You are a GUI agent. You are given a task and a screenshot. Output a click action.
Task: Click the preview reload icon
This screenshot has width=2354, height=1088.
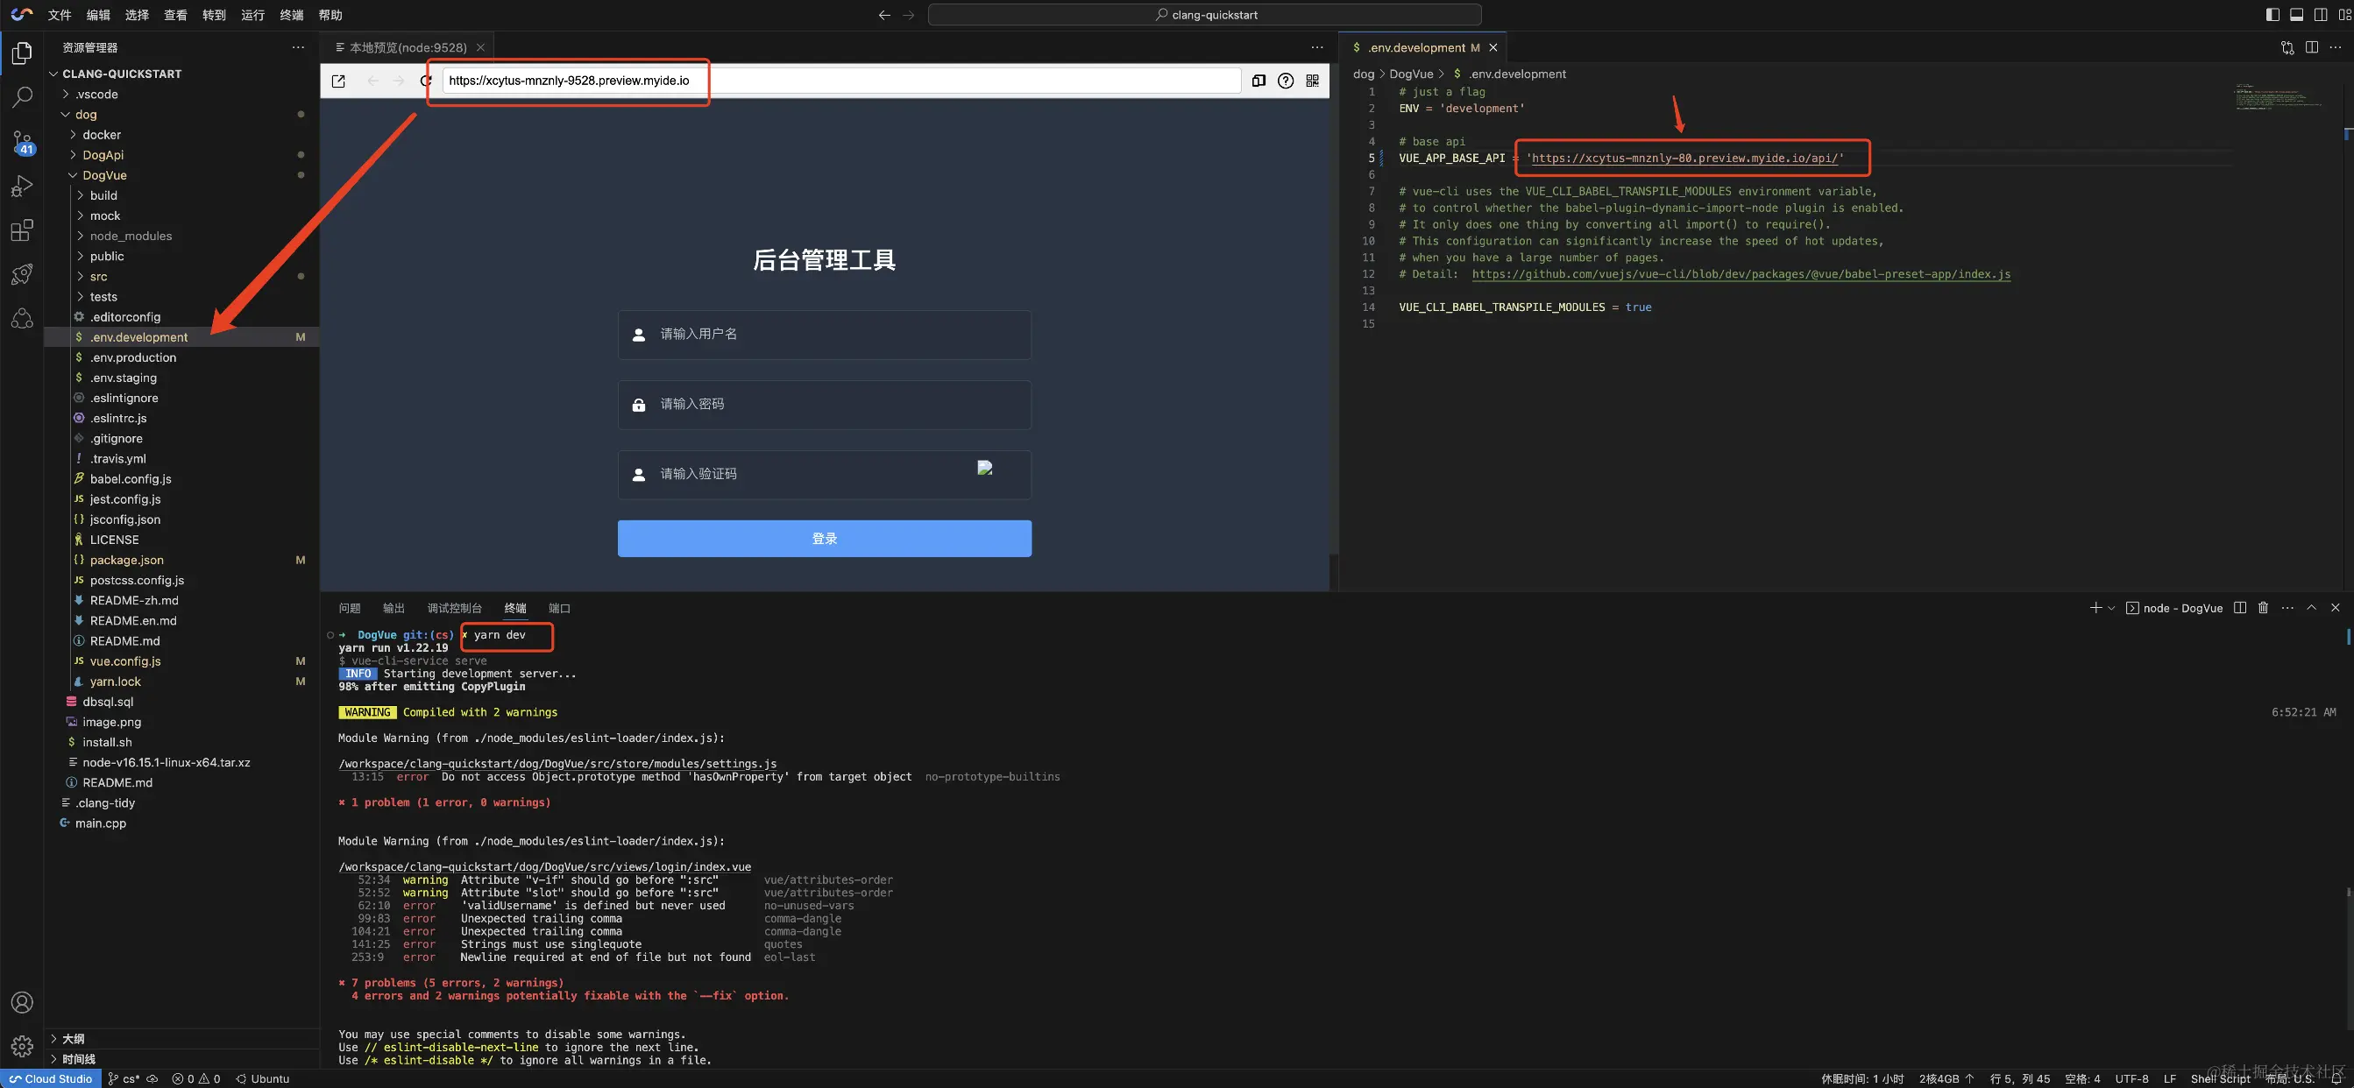click(426, 81)
